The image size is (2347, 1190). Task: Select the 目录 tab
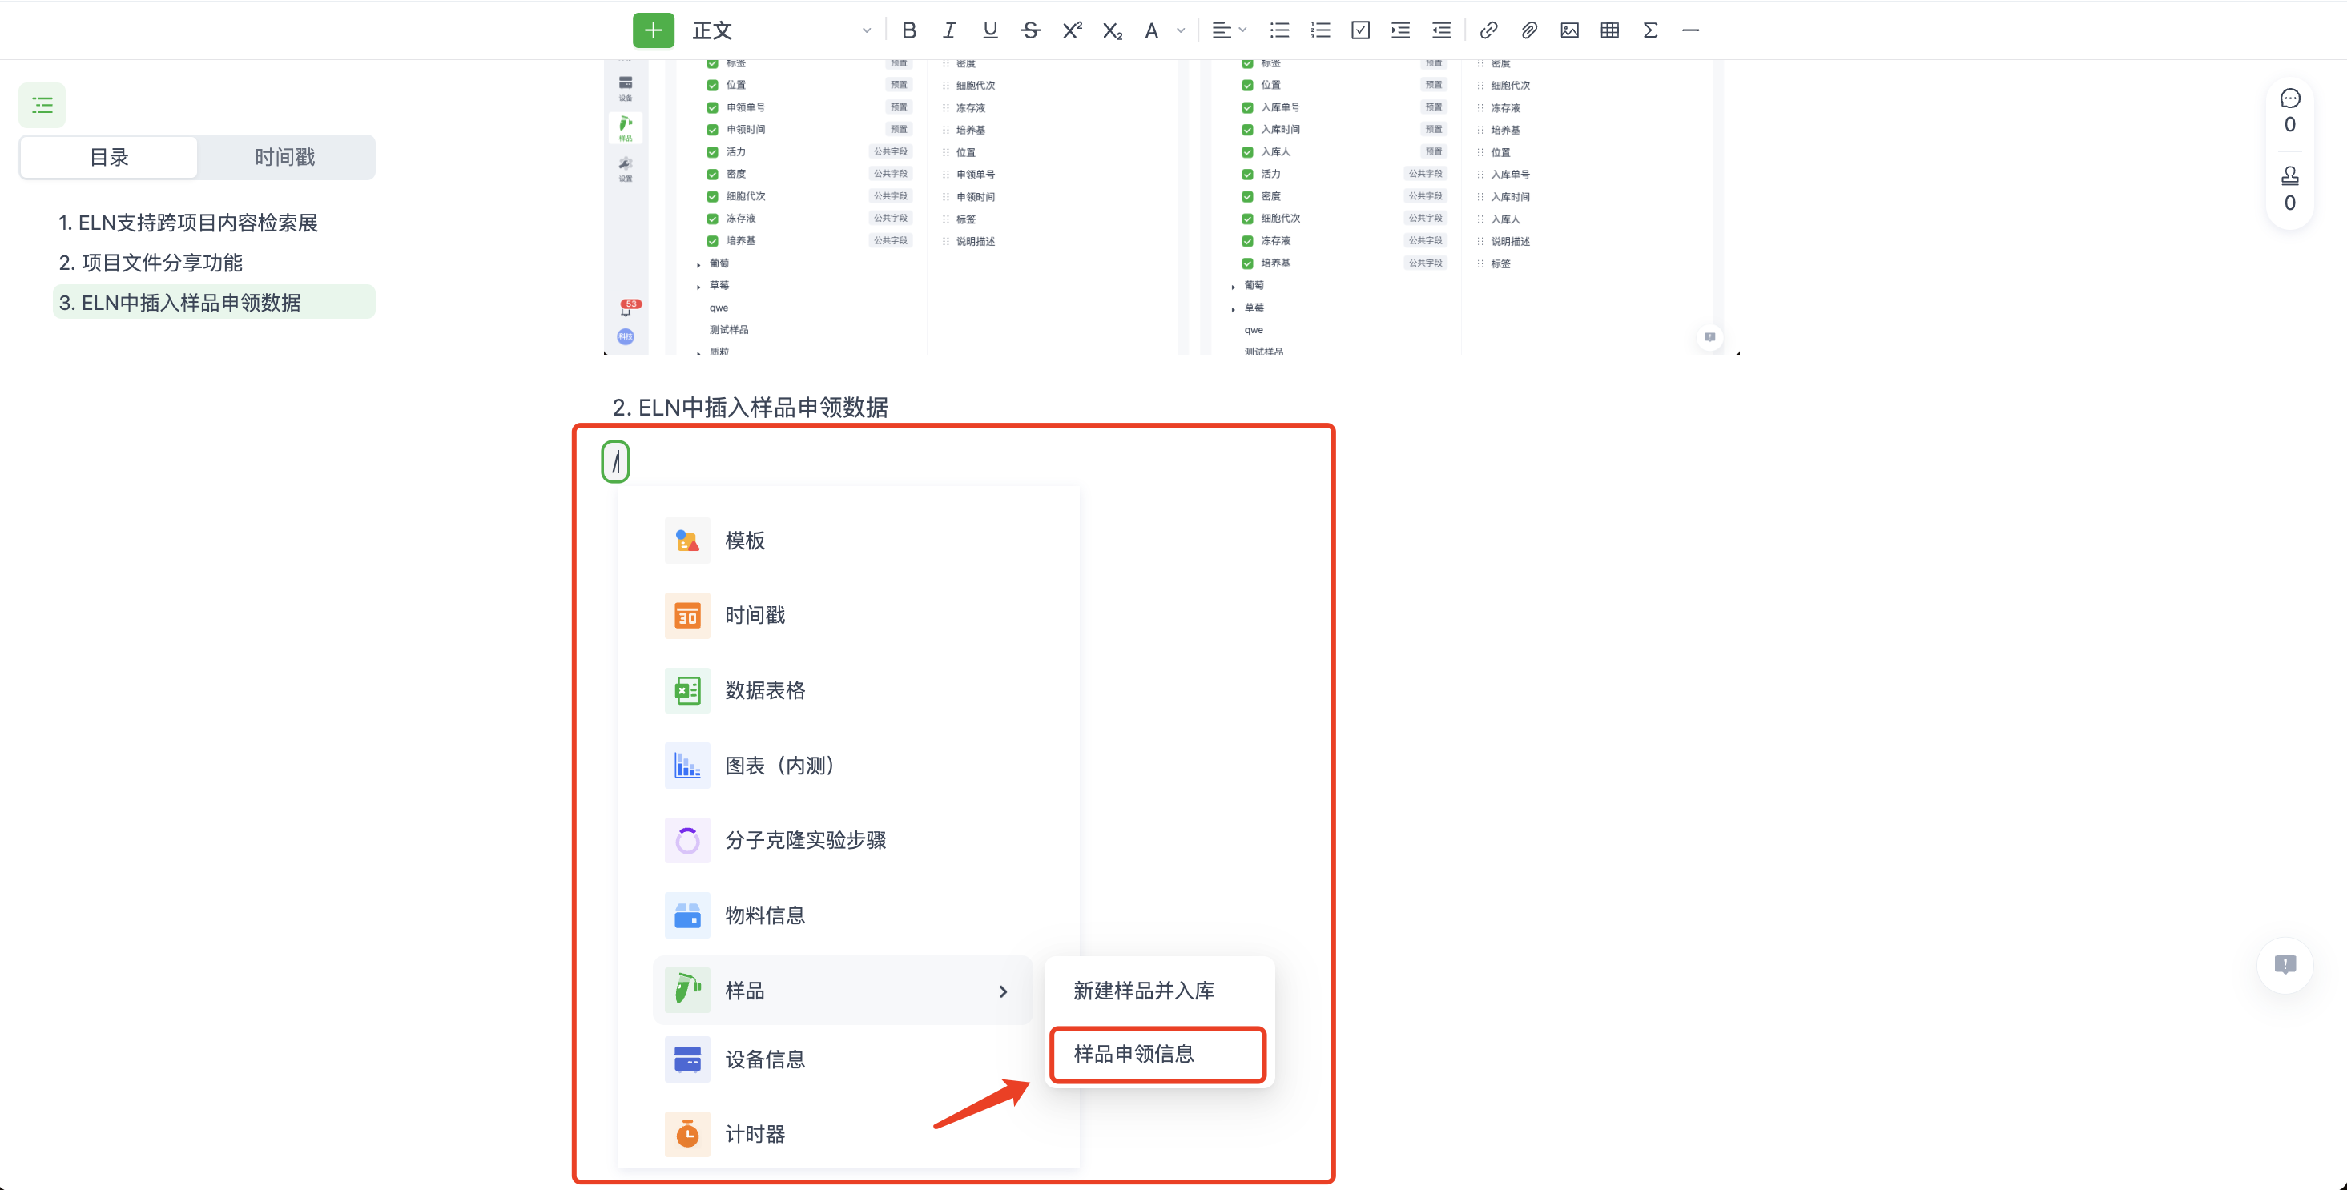[109, 157]
